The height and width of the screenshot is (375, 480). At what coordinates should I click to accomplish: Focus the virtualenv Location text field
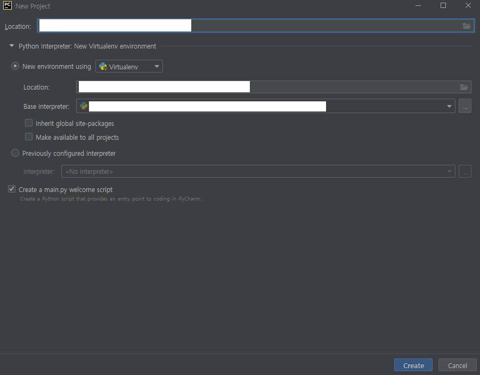pos(274,87)
